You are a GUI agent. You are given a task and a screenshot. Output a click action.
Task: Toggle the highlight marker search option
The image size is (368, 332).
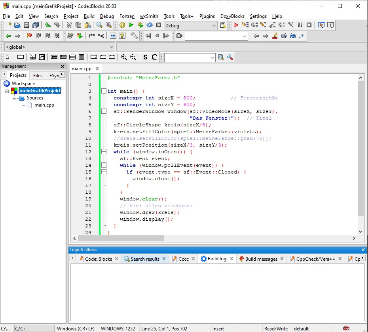pos(275,36)
